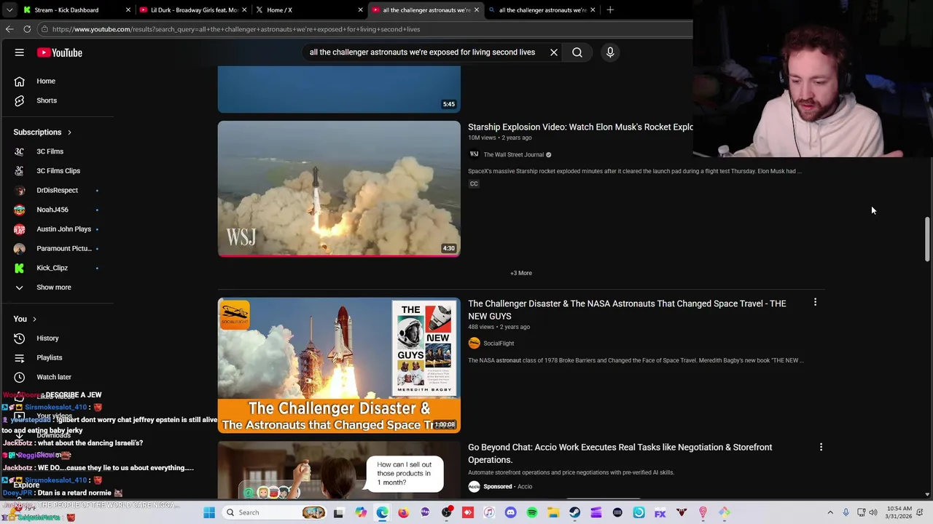This screenshot has width=933, height=524.
Task: Start voice search with microphone icon
Action: coord(610,52)
